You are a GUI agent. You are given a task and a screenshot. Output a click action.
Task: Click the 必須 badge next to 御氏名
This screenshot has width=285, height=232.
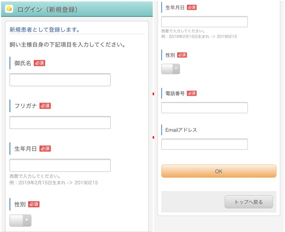tap(40, 63)
